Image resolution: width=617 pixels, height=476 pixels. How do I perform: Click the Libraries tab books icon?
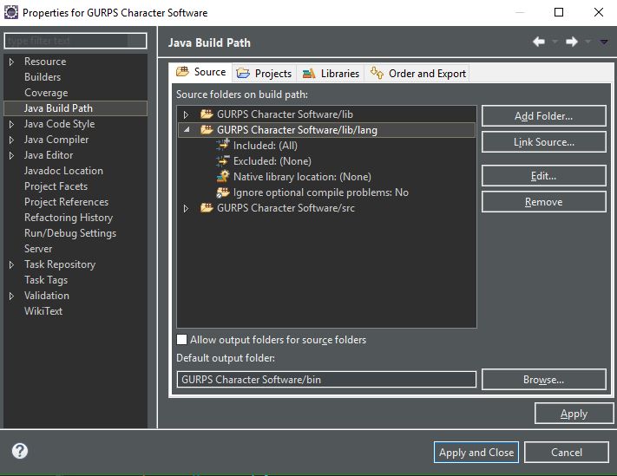309,73
